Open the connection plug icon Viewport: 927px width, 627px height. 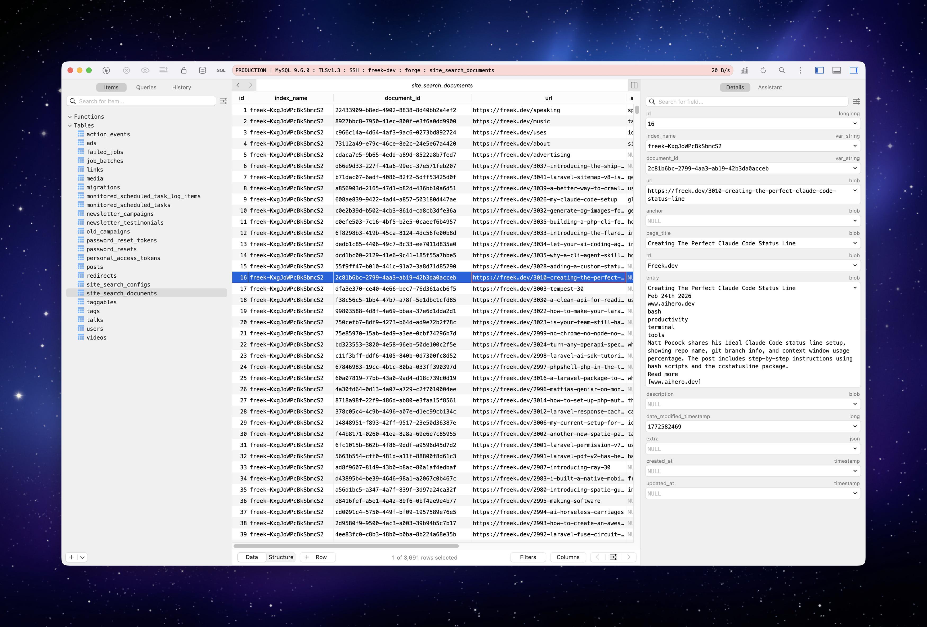[106, 70]
